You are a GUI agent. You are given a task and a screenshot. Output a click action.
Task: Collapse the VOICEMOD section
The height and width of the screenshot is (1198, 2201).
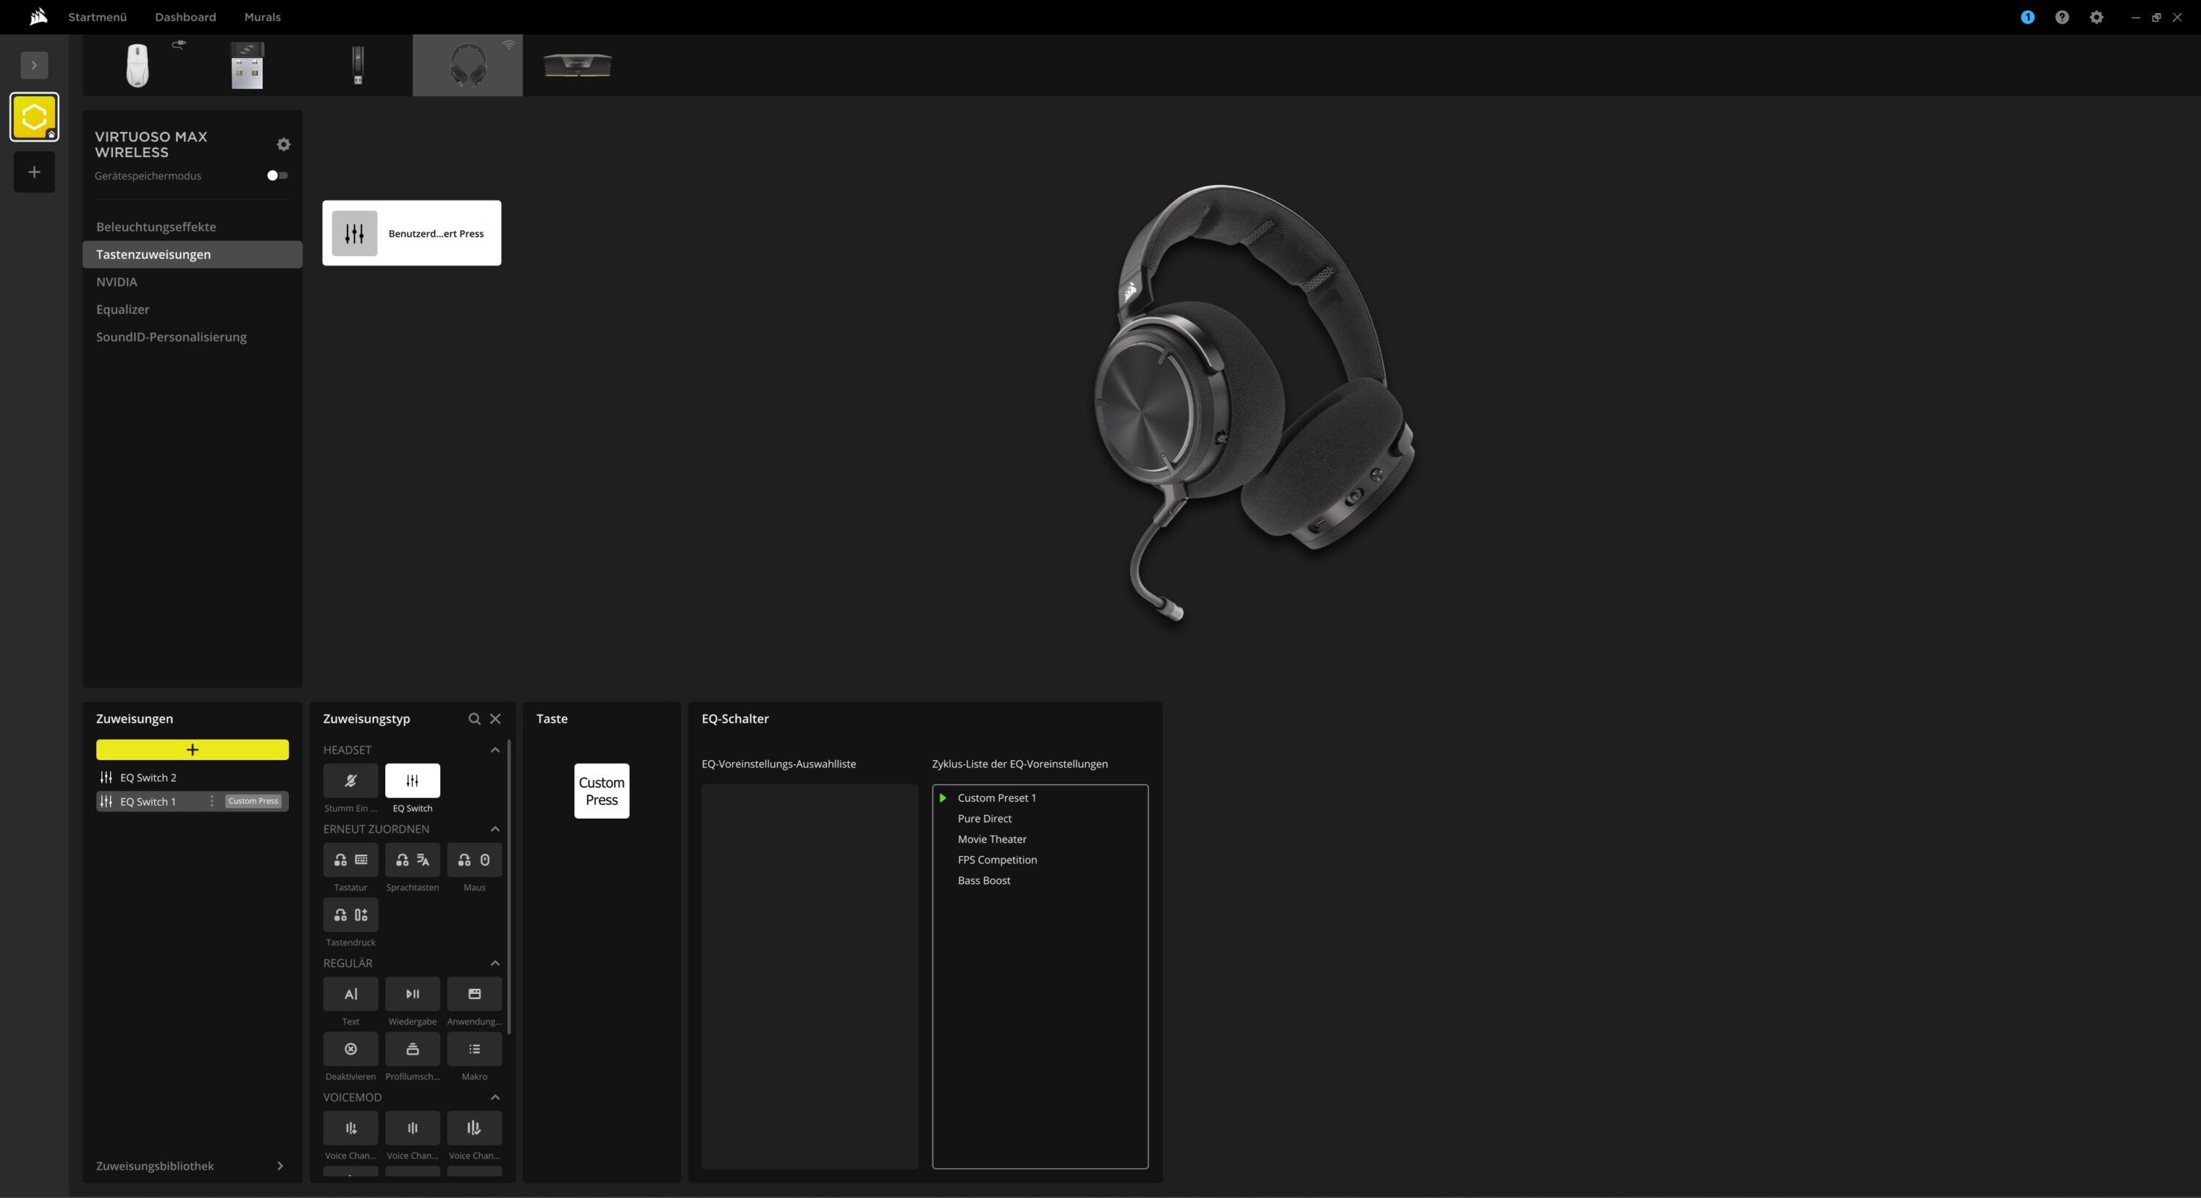pos(494,1097)
